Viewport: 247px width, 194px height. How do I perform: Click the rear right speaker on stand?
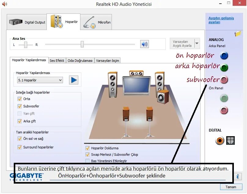149,123
